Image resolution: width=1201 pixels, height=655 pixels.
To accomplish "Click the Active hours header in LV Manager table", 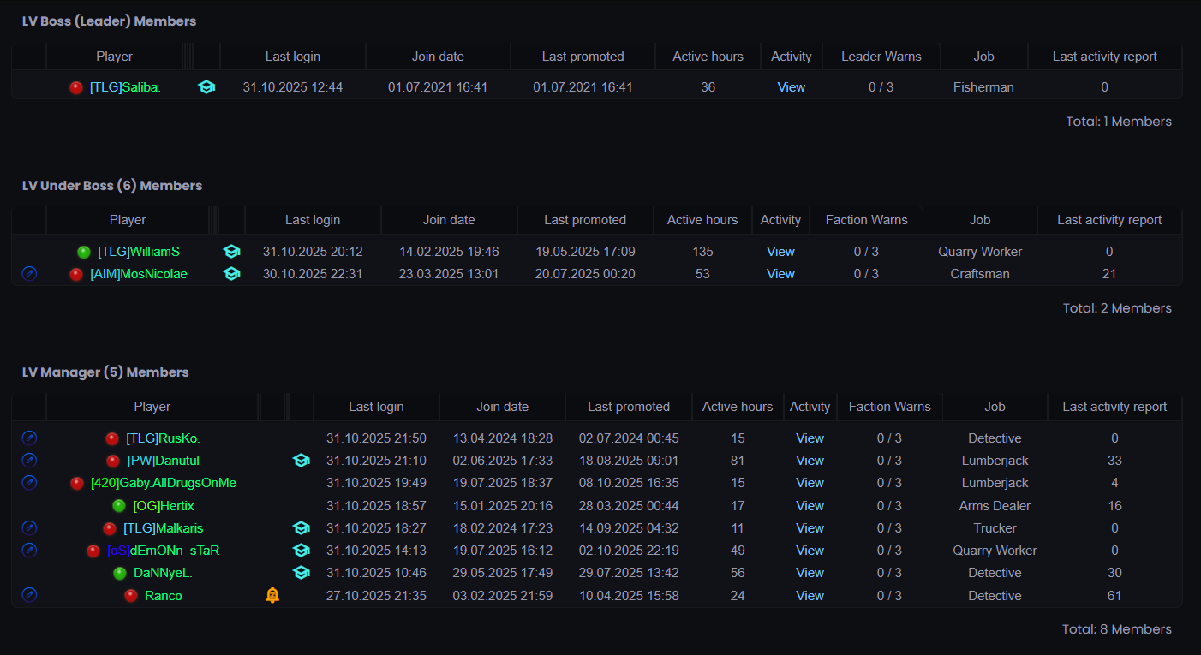I will pos(738,407).
